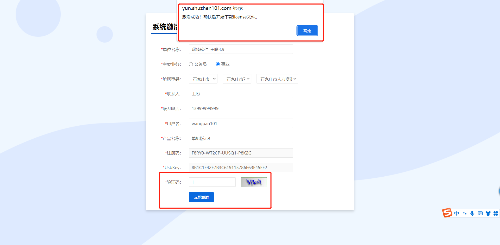Click the *联系电话 label

pos(171,108)
